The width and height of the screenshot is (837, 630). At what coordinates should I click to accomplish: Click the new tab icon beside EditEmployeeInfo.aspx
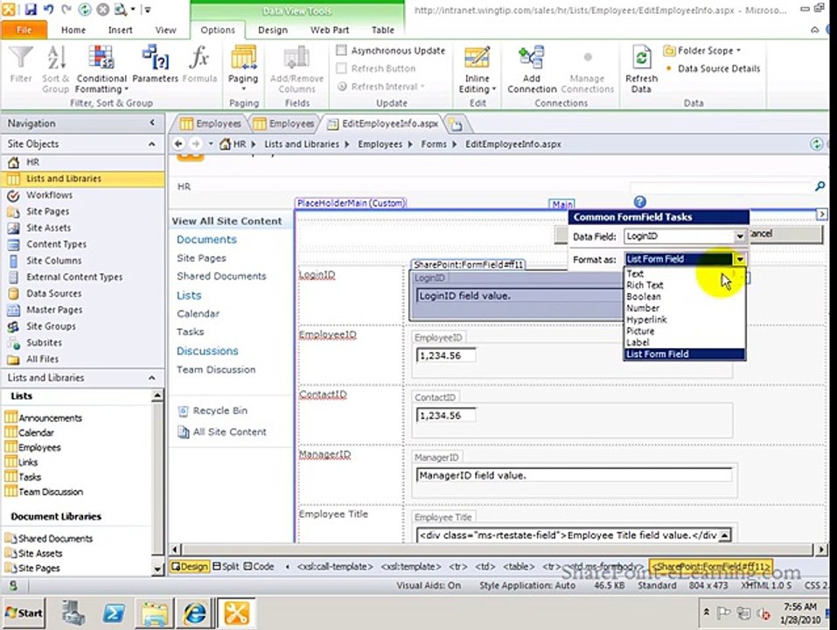(455, 124)
